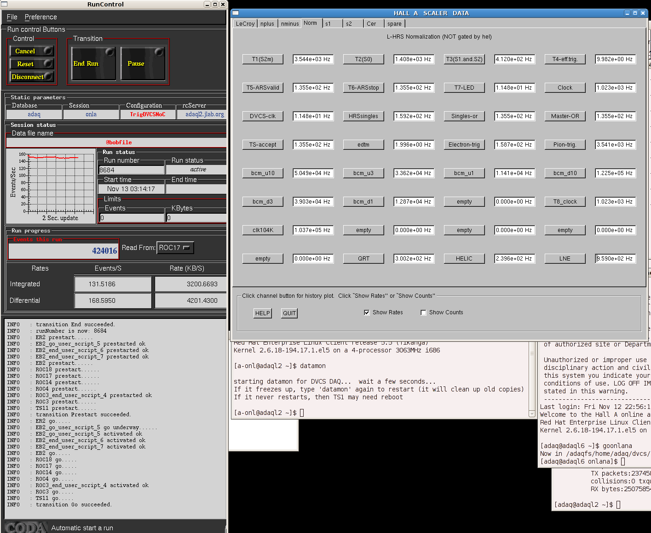The width and height of the screenshot is (651, 533).
Task: Switch to the LeCroy tab
Action: tap(245, 24)
